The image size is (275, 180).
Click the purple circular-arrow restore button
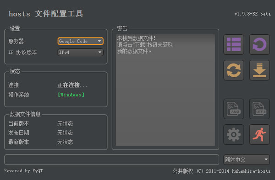pyautogui.click(x=259, y=44)
